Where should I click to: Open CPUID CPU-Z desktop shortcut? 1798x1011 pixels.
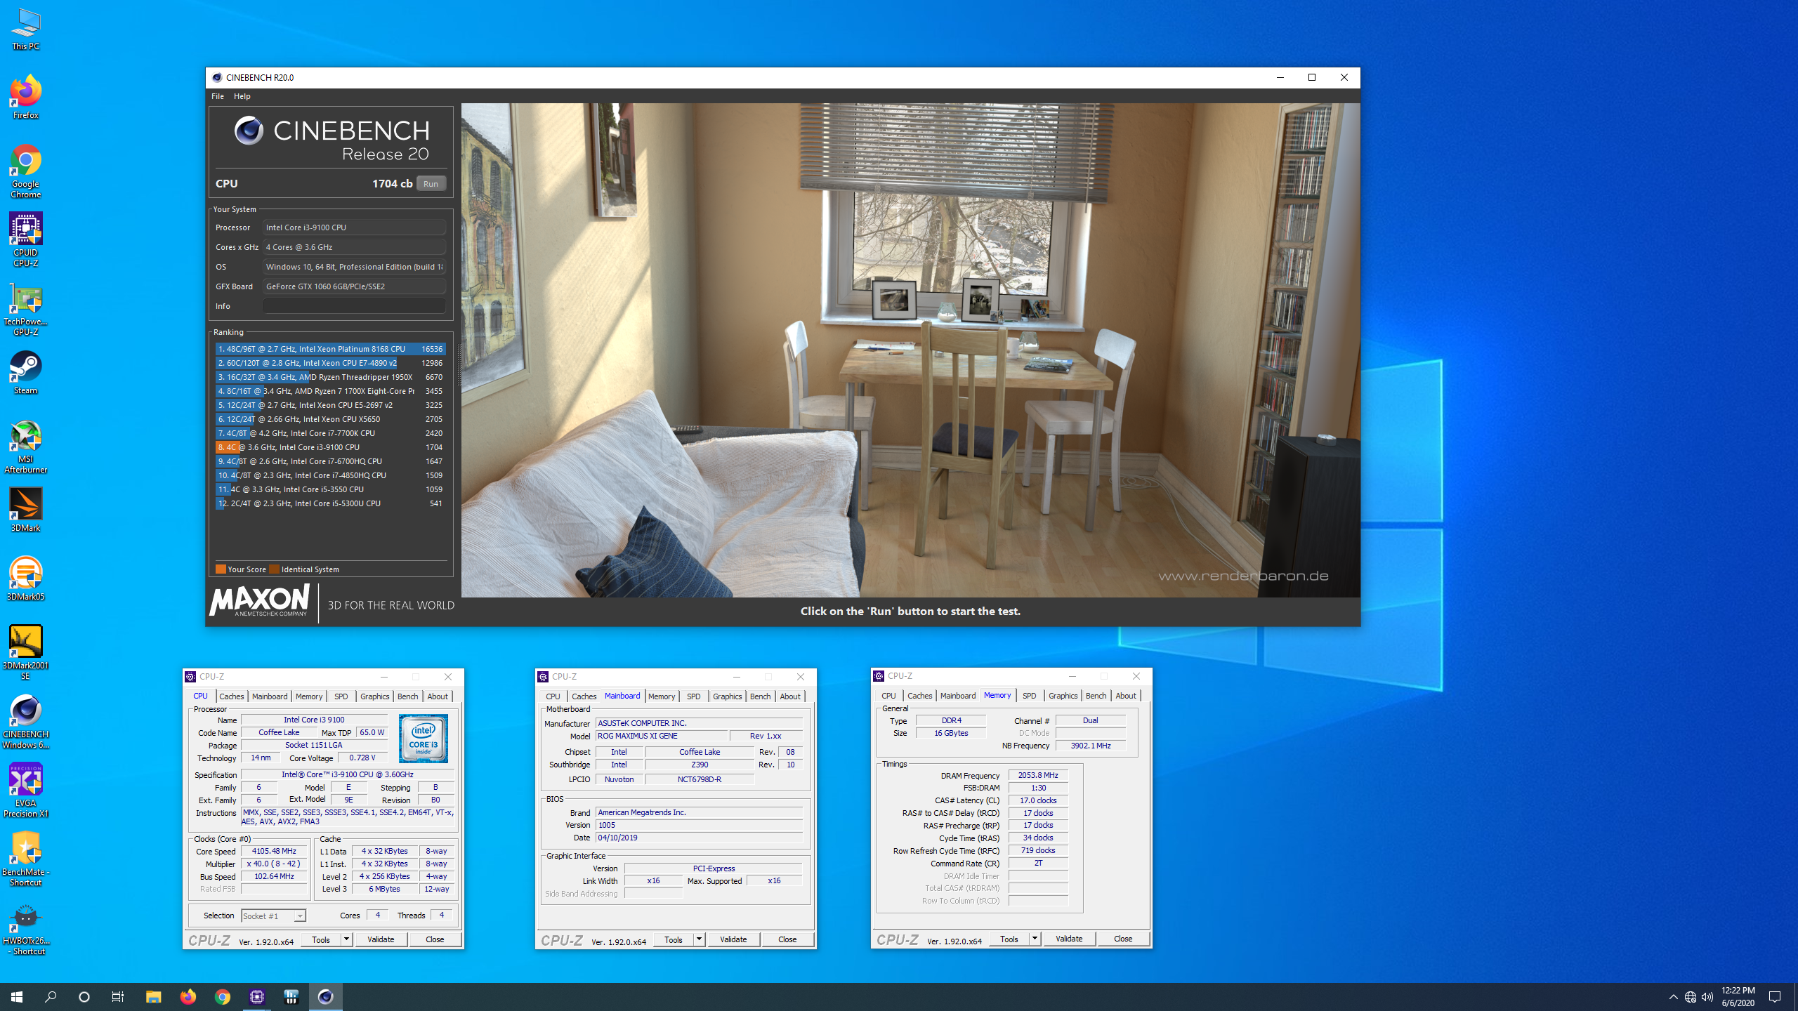point(25,240)
